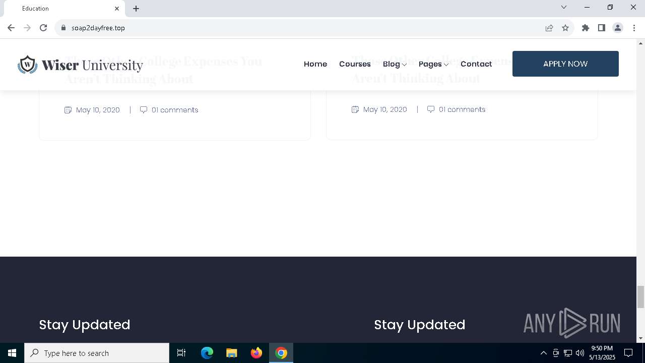This screenshot has height=363, width=645.
Task: Close the Education tab
Action: pos(117,9)
